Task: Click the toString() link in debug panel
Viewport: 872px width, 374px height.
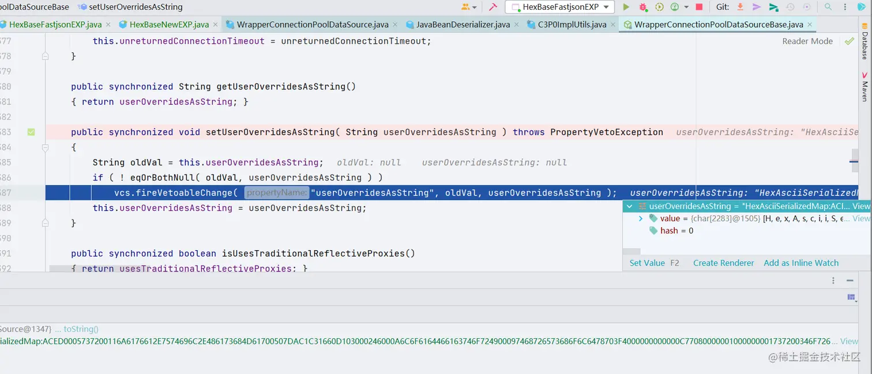Action: pos(81,329)
